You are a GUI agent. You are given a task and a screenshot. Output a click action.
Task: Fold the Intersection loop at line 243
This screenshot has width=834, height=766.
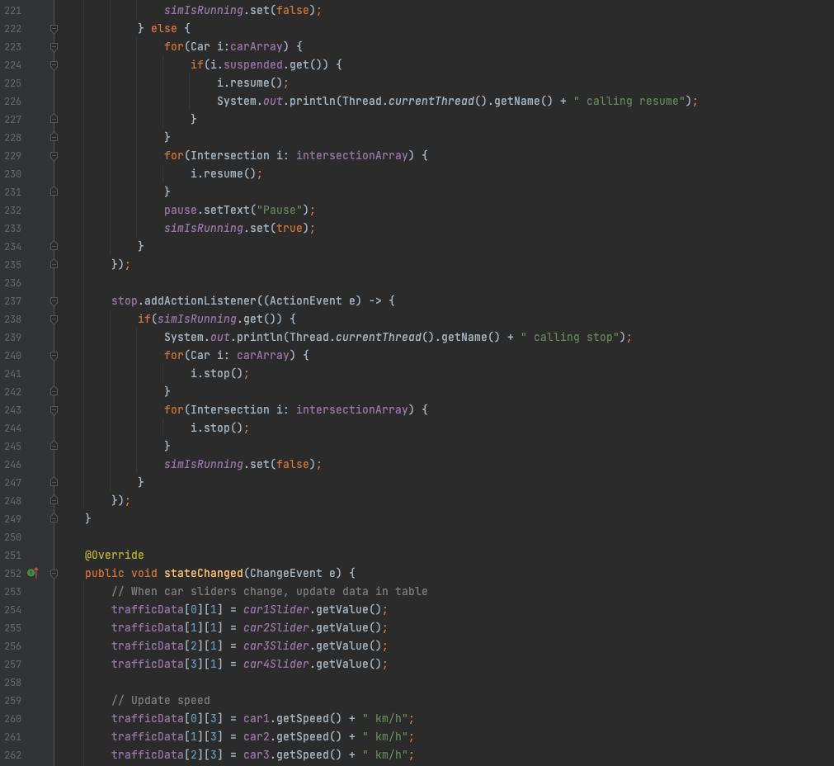point(54,410)
